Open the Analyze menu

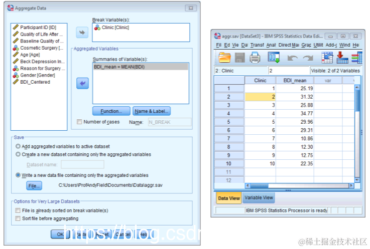click(x=271, y=45)
